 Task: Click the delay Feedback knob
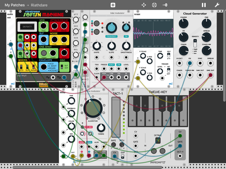[71, 113]
